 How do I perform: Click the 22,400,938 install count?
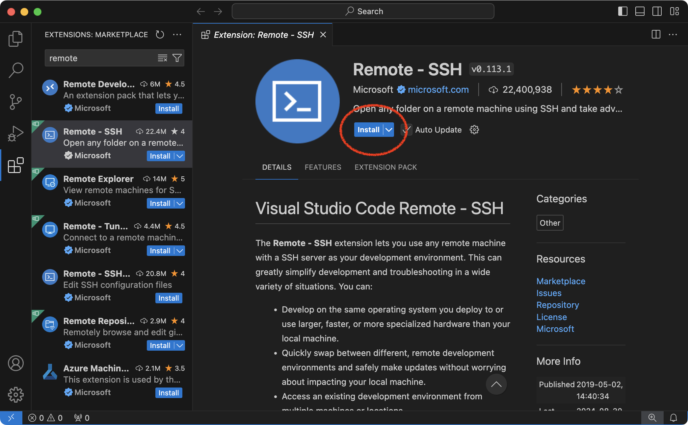pyautogui.click(x=520, y=89)
